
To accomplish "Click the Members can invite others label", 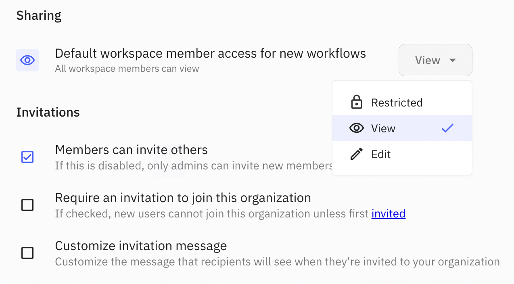I will pos(131,150).
